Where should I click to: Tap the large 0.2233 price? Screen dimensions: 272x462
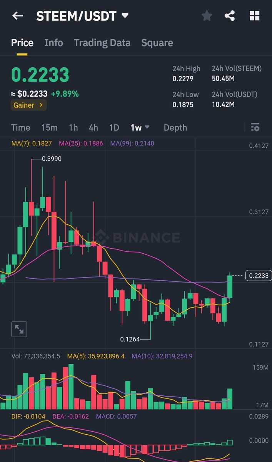(40, 75)
